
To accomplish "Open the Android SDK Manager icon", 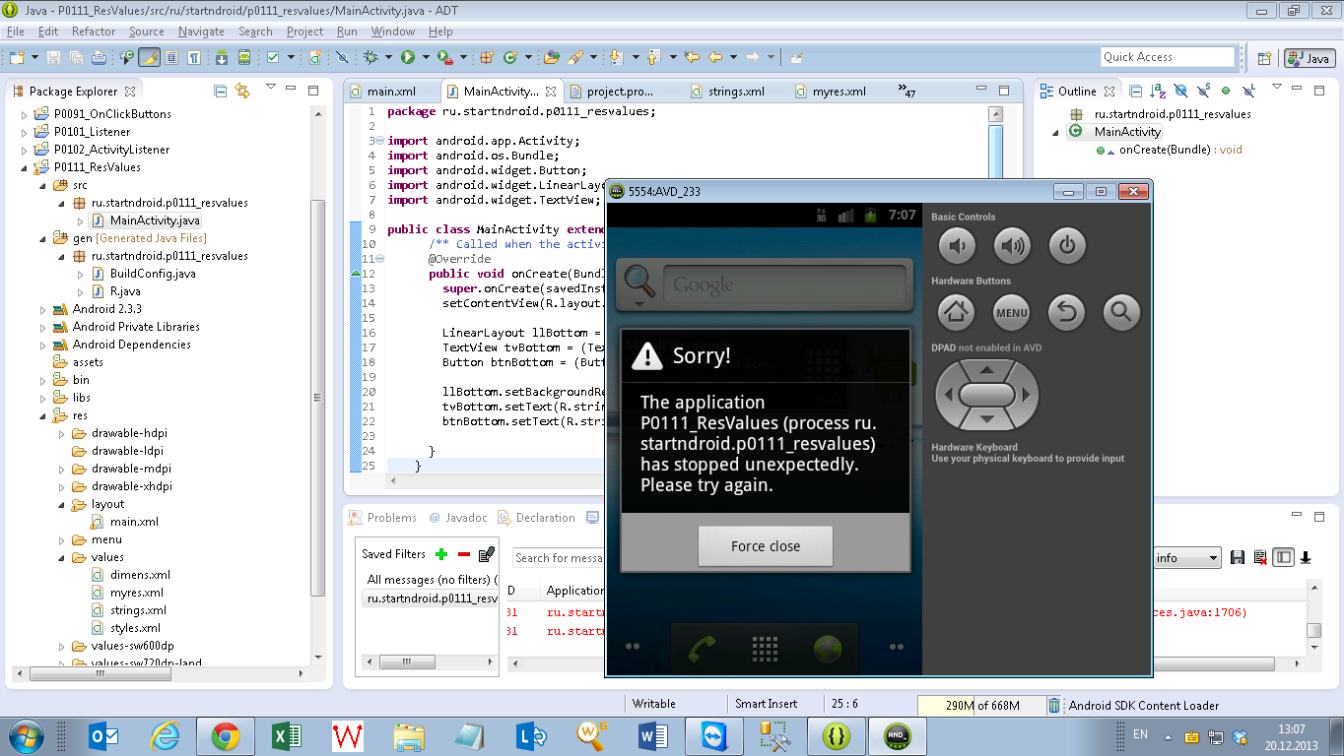I will pyautogui.click(x=221, y=57).
